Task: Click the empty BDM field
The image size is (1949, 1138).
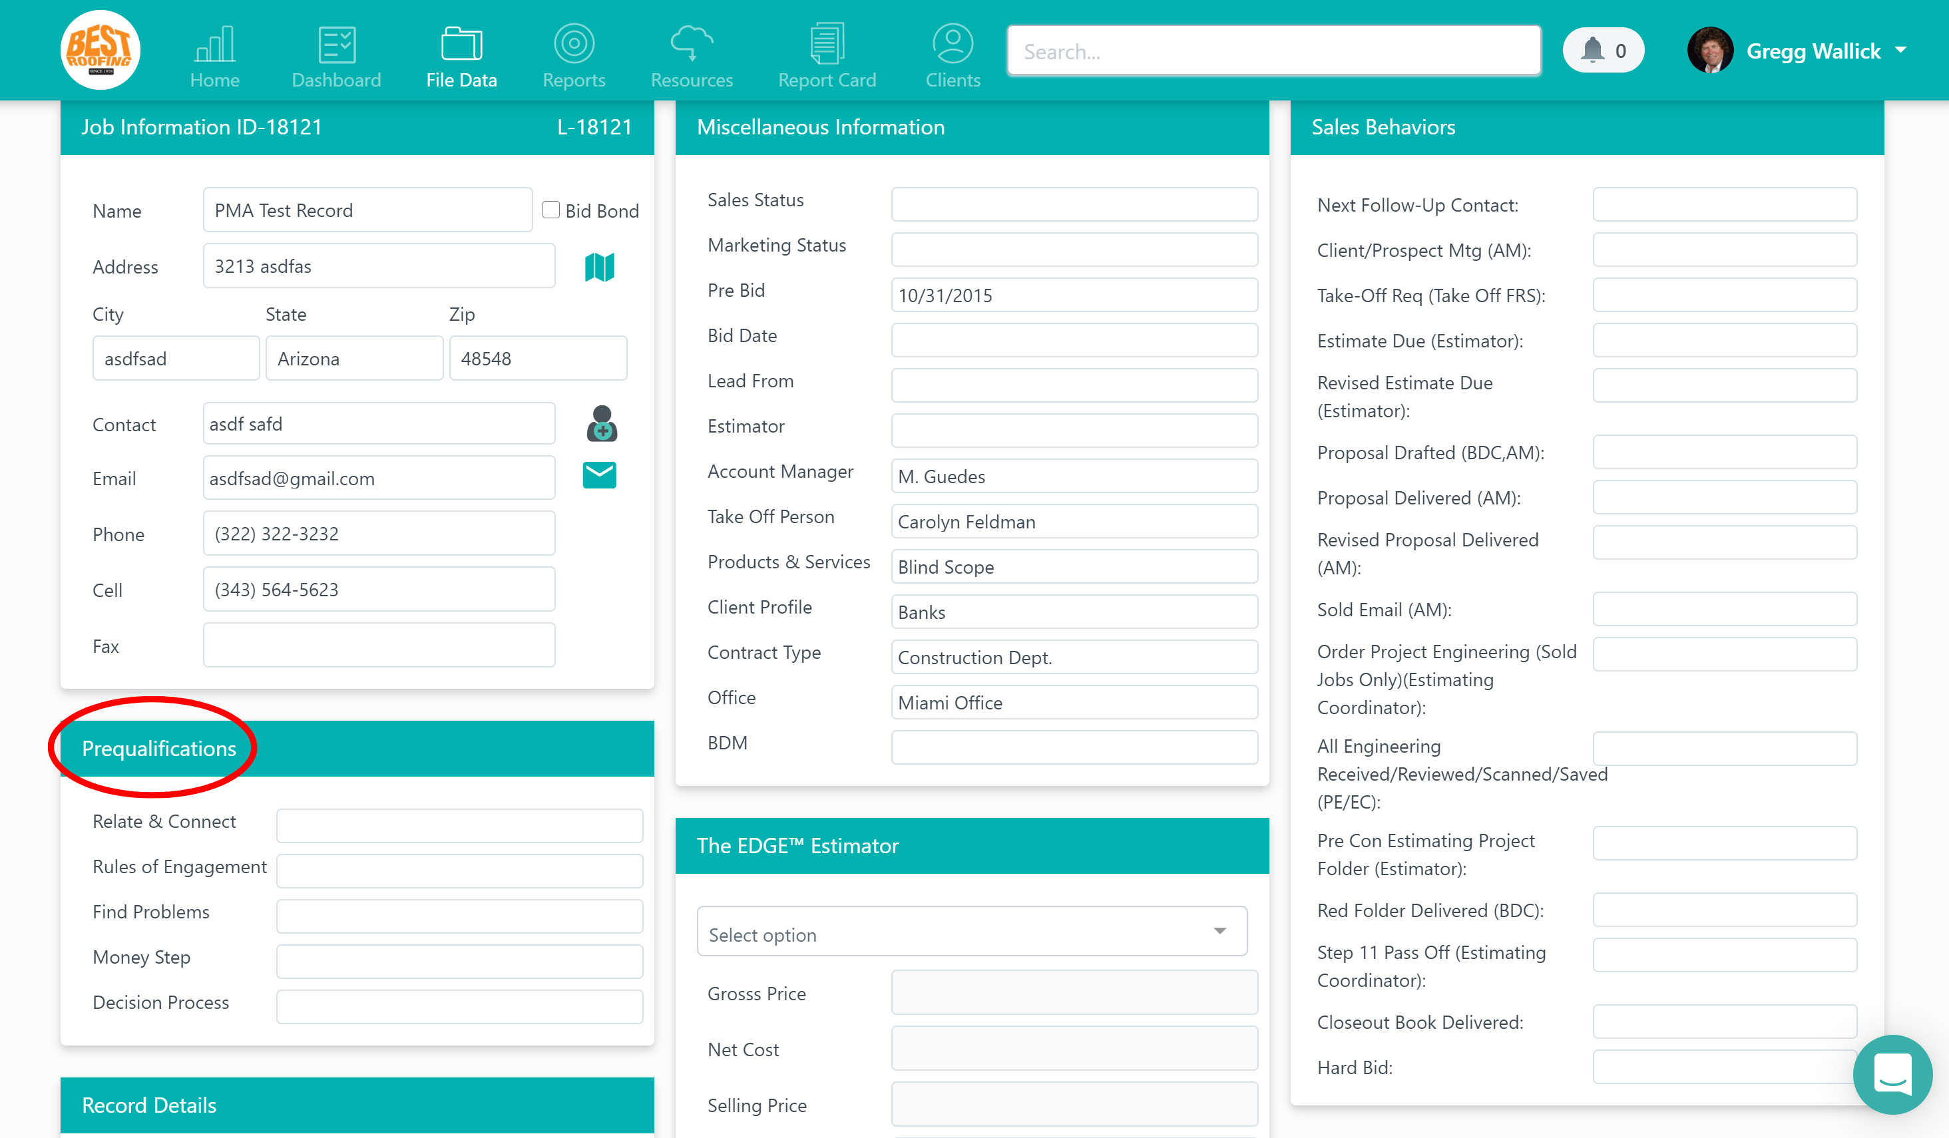Action: click(1074, 747)
